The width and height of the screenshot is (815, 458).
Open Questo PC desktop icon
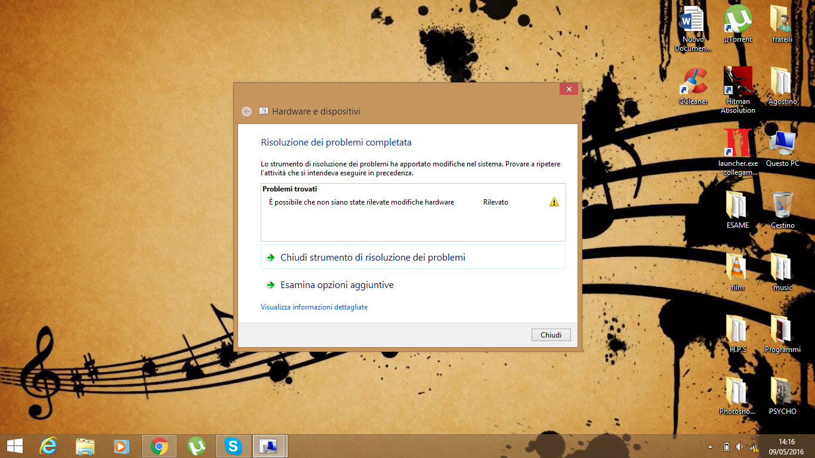click(782, 146)
